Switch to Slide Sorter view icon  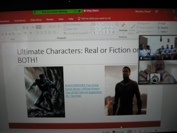coord(135,131)
